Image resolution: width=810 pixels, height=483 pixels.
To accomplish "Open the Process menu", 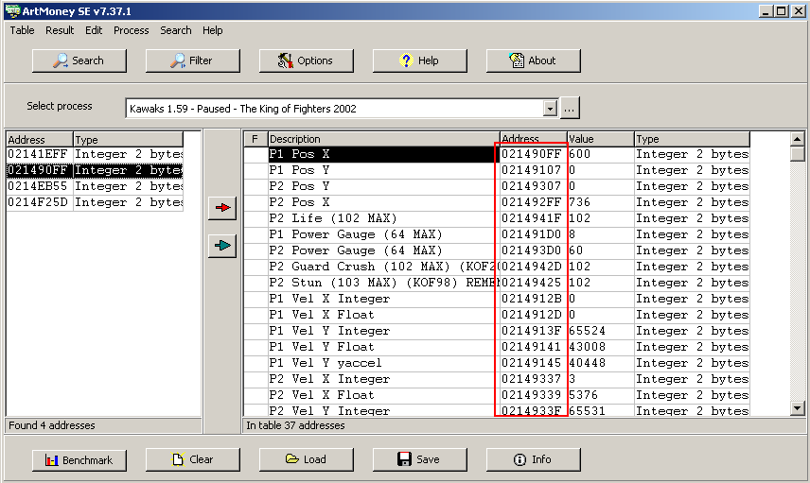I will pyautogui.click(x=131, y=30).
